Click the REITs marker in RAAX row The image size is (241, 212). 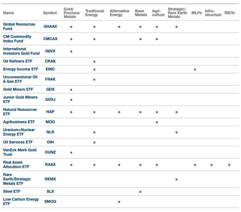tap(229, 165)
